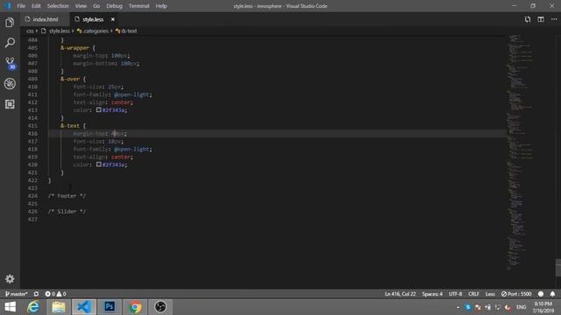Click the feedback smiley in status bar
Image resolution: width=561 pixels, height=315 pixels.
point(541,294)
